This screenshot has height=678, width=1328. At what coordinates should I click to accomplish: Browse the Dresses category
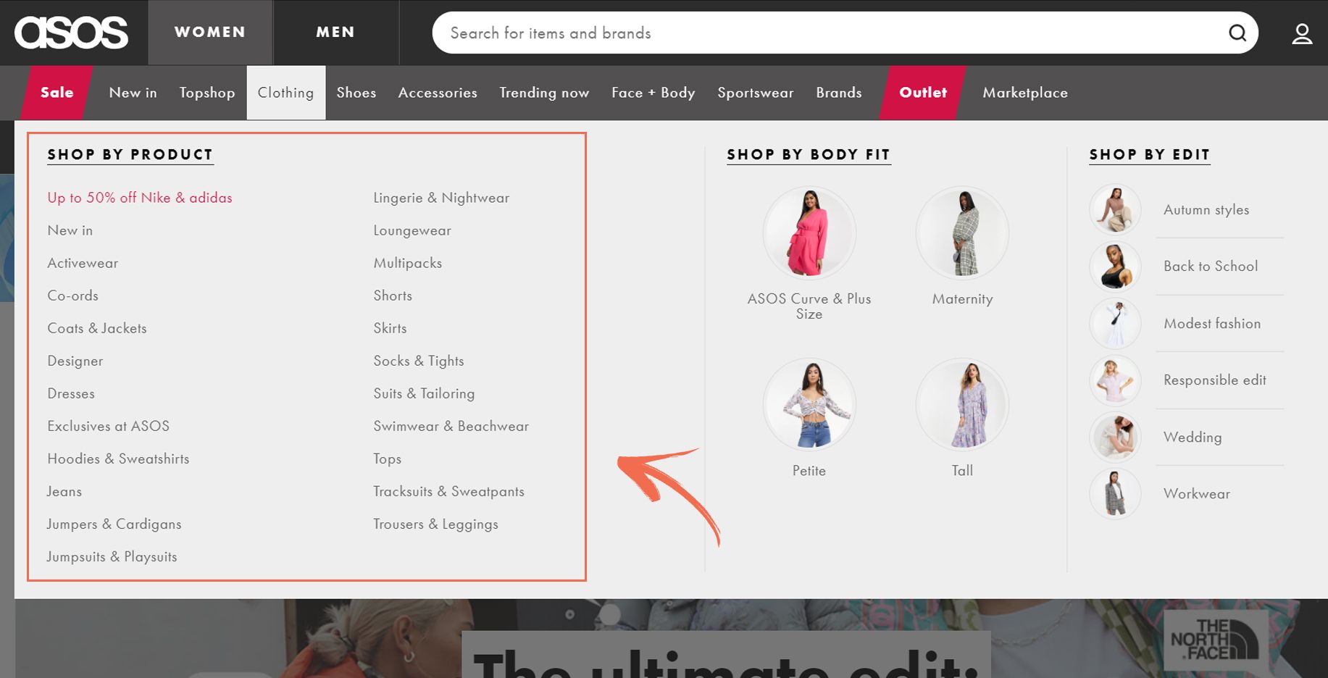coord(71,393)
